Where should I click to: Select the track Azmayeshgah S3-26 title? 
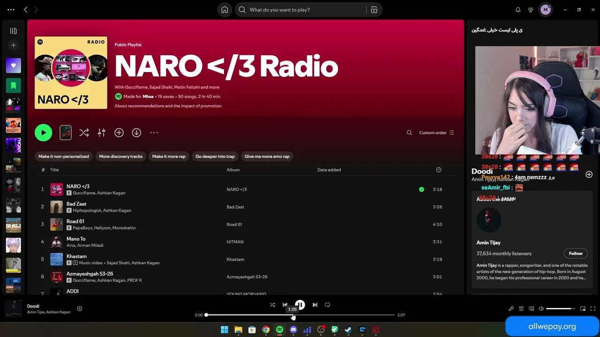click(x=90, y=274)
